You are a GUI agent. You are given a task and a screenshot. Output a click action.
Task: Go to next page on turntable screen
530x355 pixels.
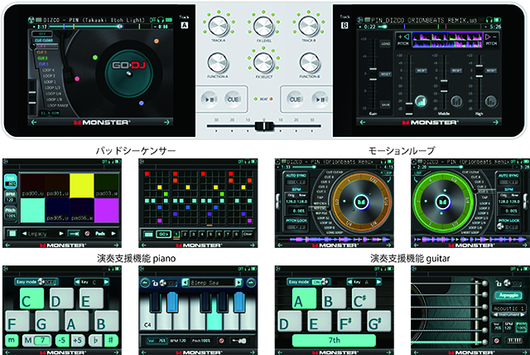(x=166, y=122)
